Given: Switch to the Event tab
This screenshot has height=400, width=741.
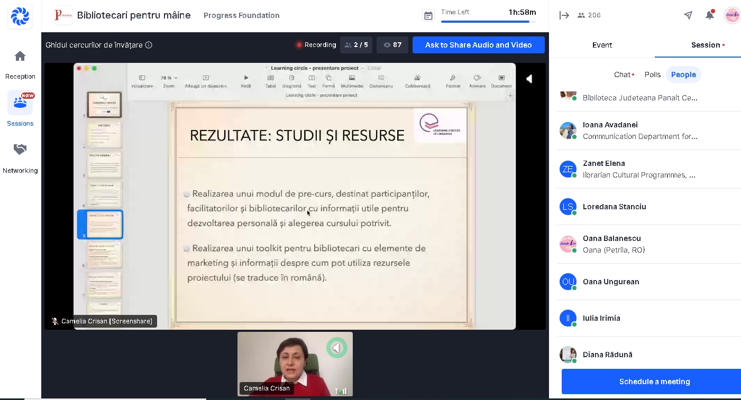Looking at the screenshot, I should point(602,45).
